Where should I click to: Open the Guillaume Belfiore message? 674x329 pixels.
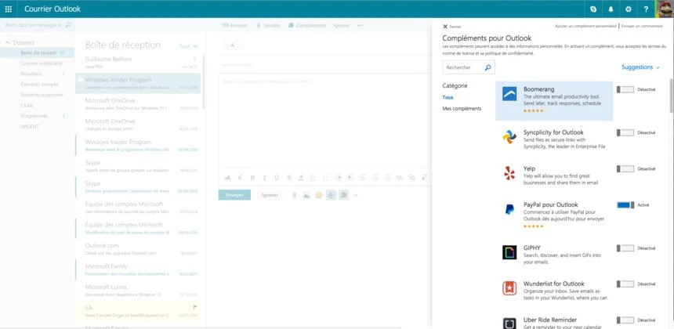138,63
